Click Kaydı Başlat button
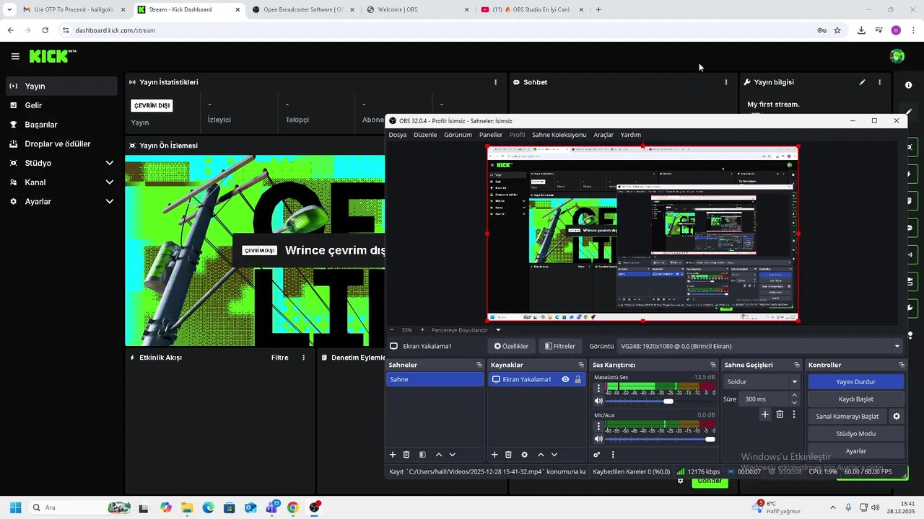Image resolution: width=924 pixels, height=519 pixels. 856,399
